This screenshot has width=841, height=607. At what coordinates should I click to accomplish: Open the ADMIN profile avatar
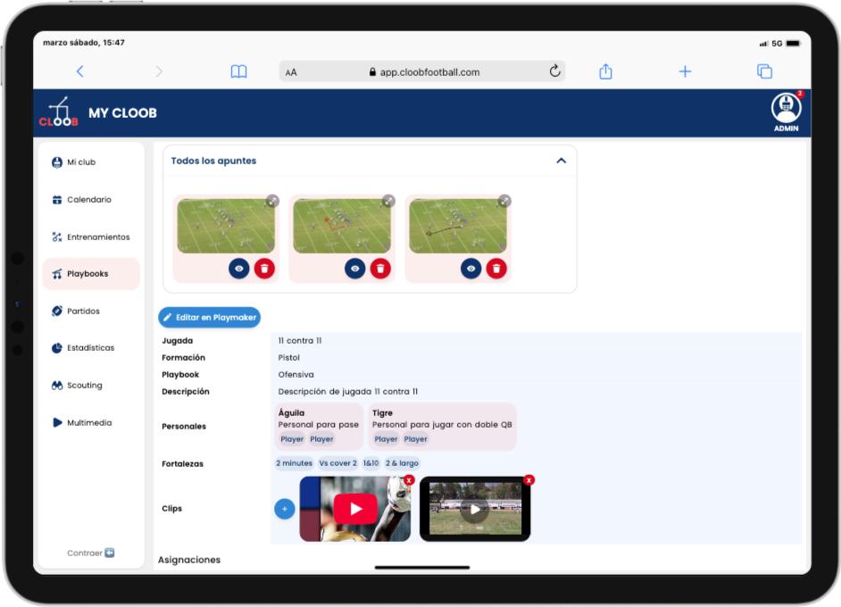[786, 109]
